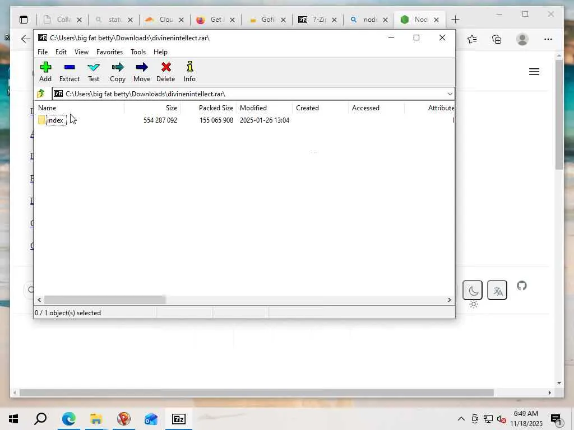This screenshot has width=574, height=430.
Task: Go back in the browser
Action: tap(25, 39)
